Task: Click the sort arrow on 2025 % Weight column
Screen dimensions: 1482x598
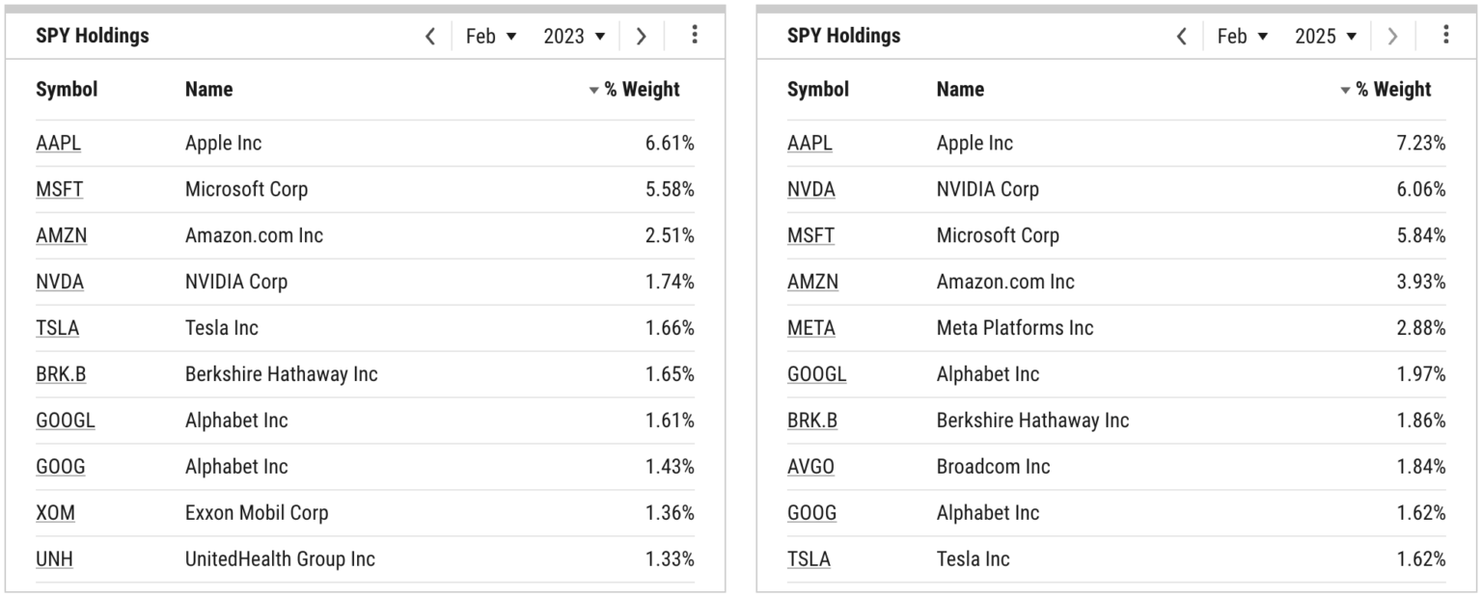Action: [x=1345, y=89]
